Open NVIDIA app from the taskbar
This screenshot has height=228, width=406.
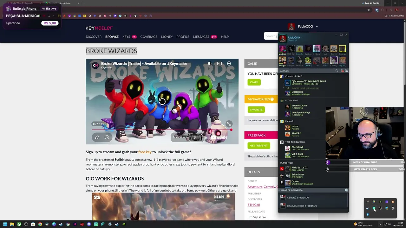124,224
